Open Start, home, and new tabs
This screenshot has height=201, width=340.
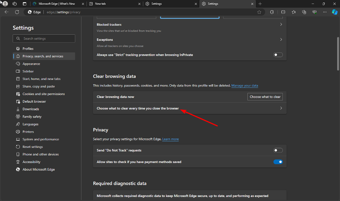[44, 79]
